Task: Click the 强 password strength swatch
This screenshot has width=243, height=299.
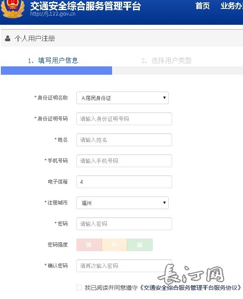Action: pos(140,245)
